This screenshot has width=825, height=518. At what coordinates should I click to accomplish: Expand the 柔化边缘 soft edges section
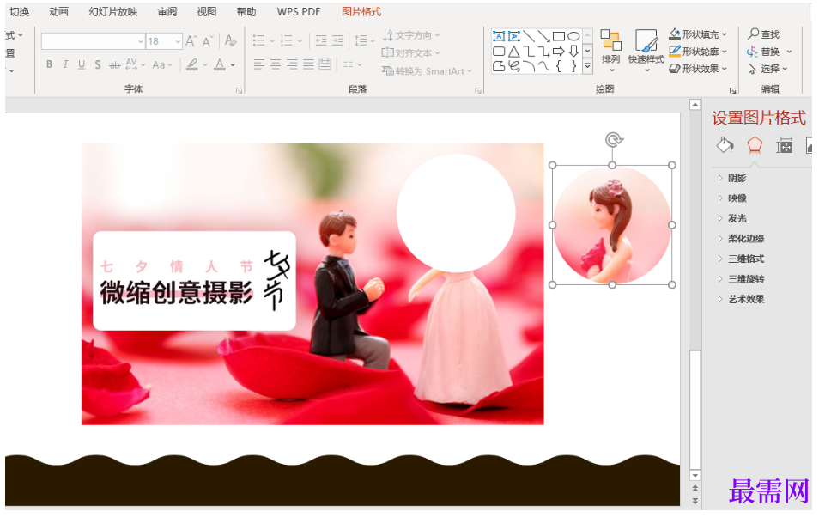745,239
